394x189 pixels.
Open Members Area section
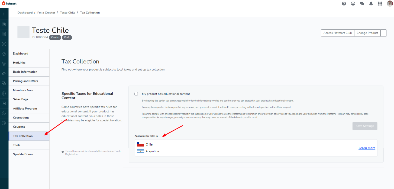[x=29, y=90]
